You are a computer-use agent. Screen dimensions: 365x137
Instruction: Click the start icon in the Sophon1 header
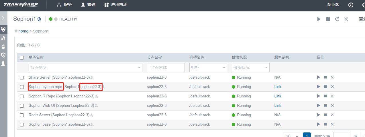point(319,19)
